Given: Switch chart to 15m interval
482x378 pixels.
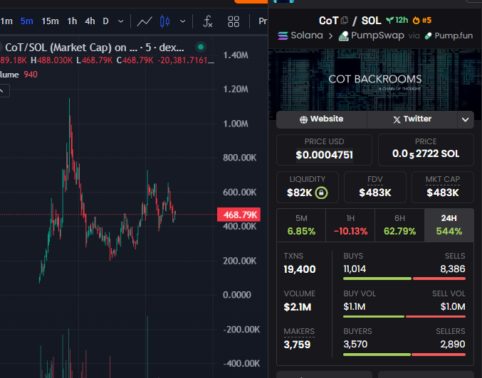Looking at the screenshot, I should click(x=50, y=21).
